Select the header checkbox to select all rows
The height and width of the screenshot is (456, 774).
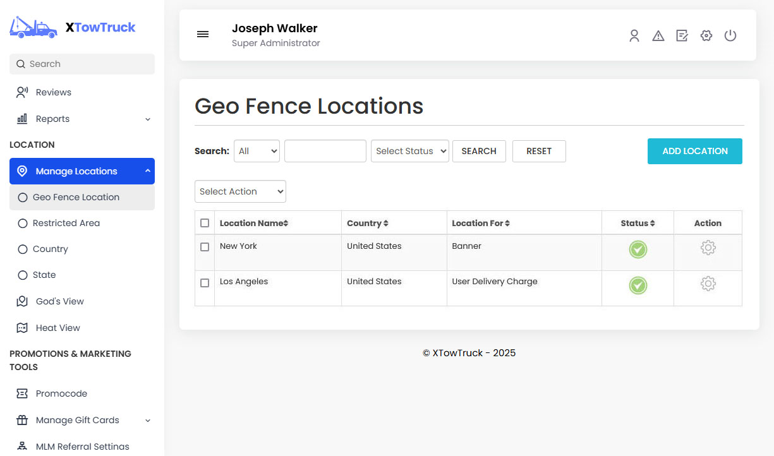[205, 222]
